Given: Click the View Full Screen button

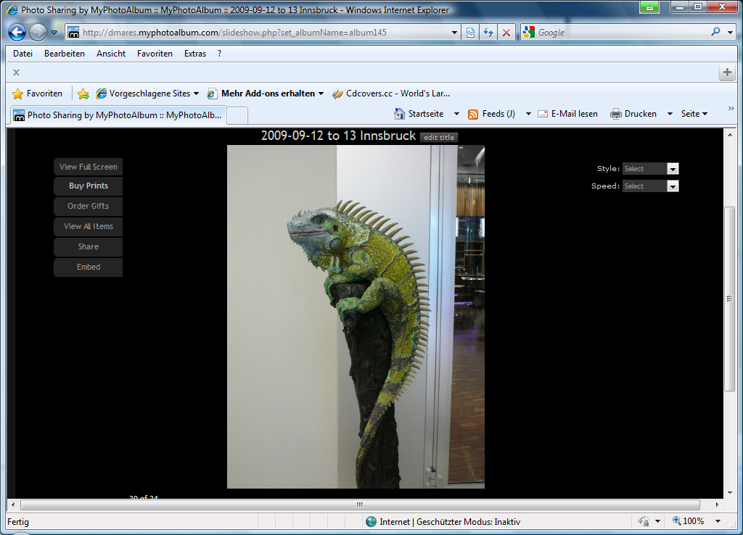Looking at the screenshot, I should 89,167.
